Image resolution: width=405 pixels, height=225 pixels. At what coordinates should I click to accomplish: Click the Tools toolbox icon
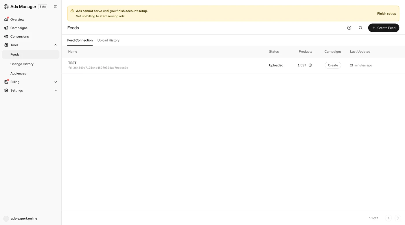click(6, 45)
